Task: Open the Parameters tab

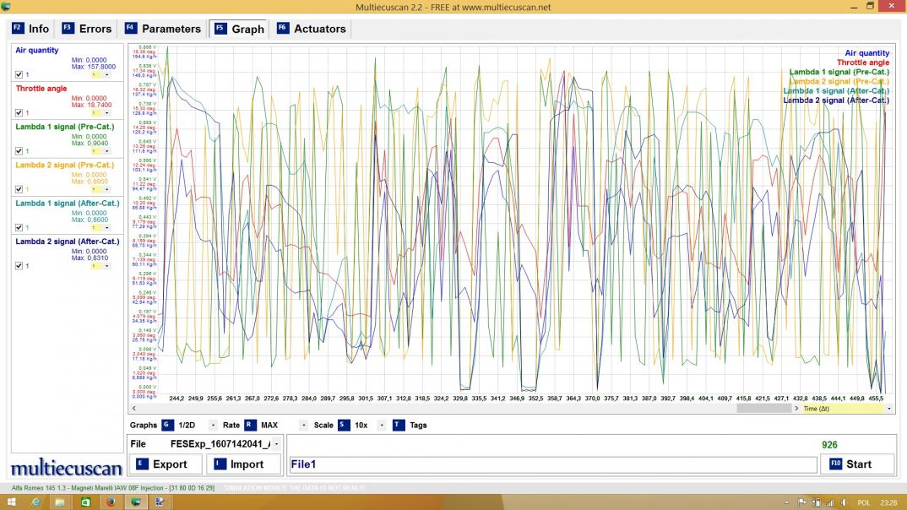Action: point(163,29)
